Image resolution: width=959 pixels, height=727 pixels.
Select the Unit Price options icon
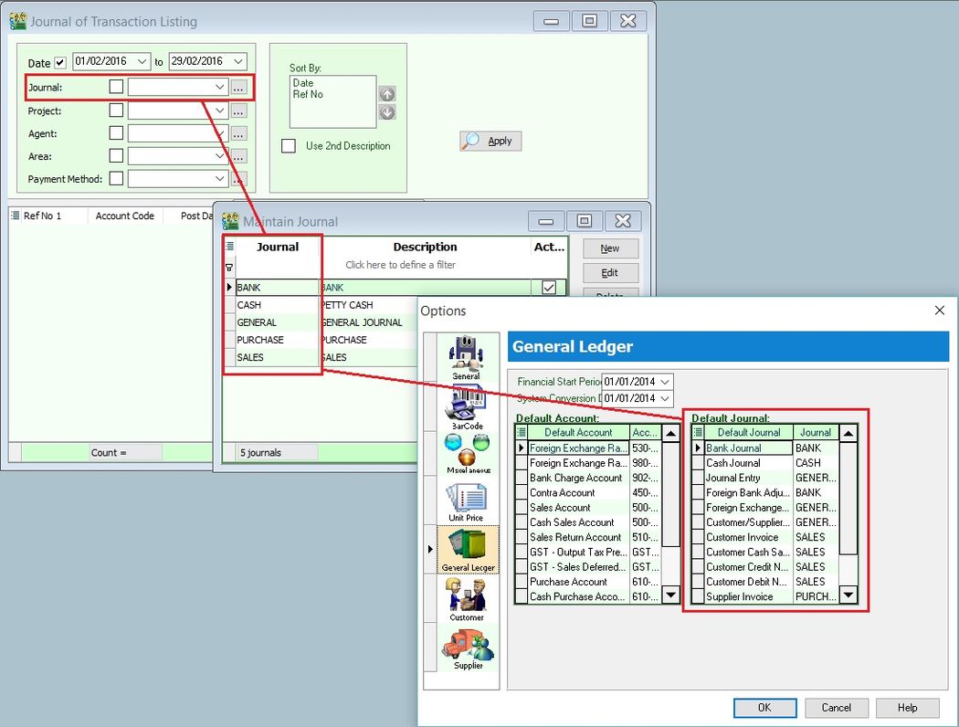coord(466,500)
